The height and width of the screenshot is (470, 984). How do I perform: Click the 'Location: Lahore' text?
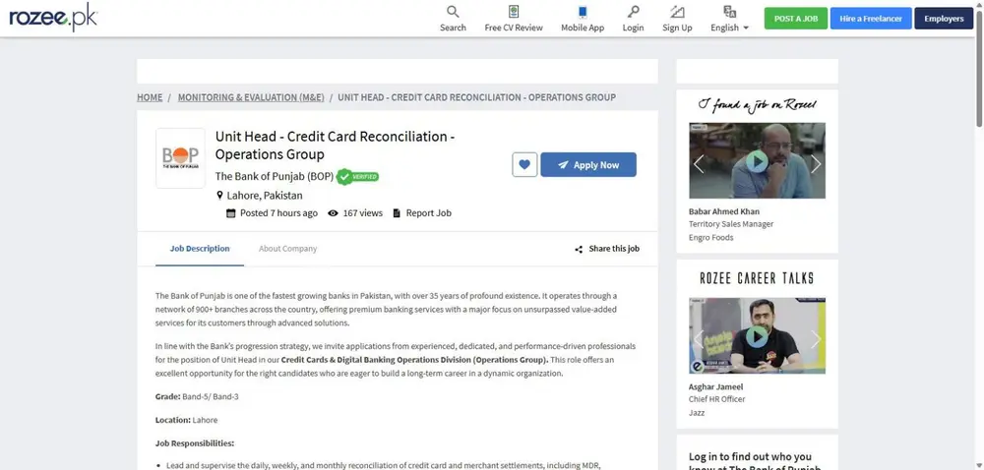[x=186, y=420]
